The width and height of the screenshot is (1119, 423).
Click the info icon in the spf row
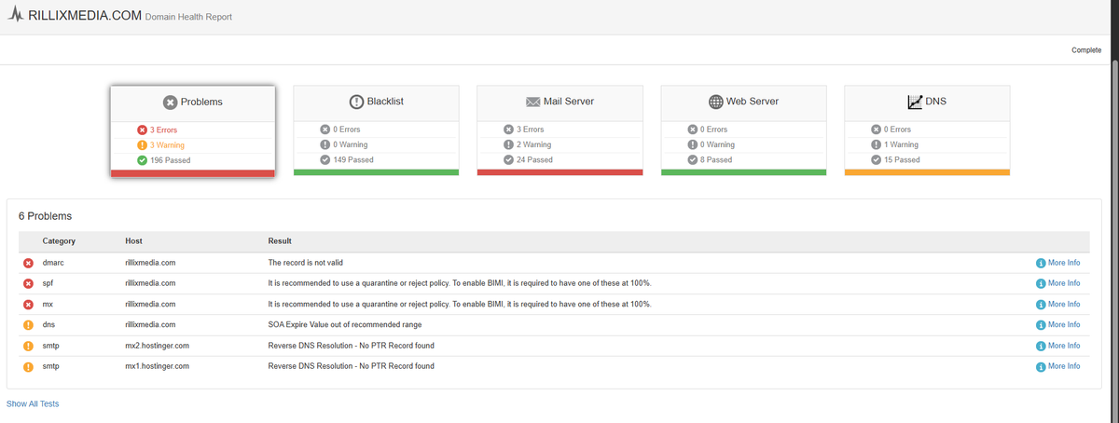click(1041, 283)
